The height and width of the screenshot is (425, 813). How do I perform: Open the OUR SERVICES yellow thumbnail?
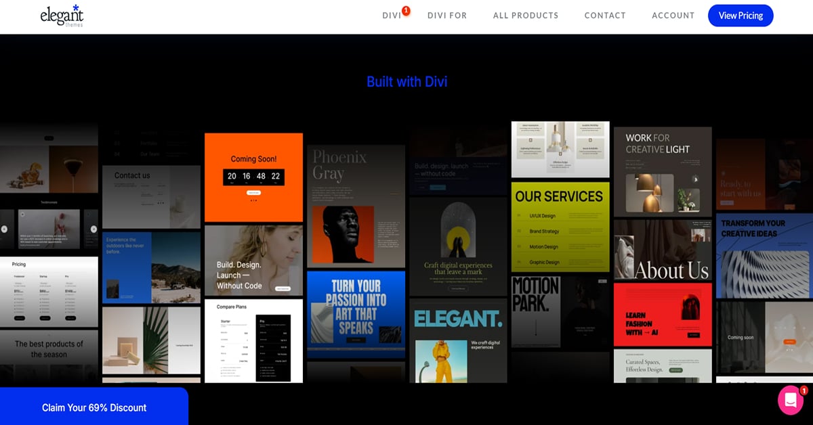point(560,227)
